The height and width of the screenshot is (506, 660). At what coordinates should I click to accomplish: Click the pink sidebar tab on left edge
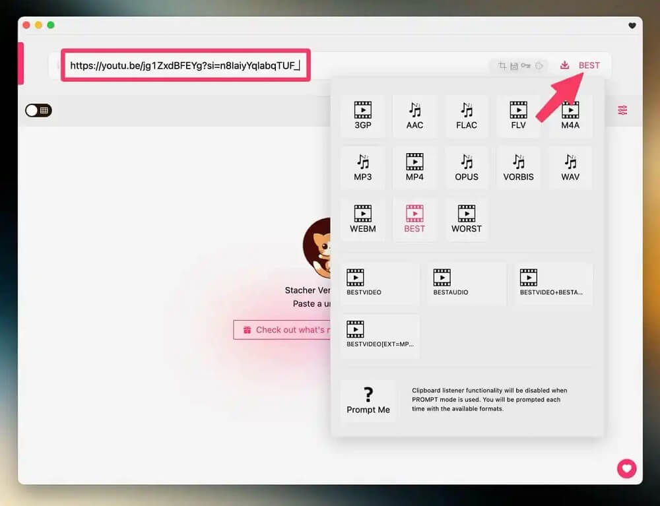coord(20,63)
